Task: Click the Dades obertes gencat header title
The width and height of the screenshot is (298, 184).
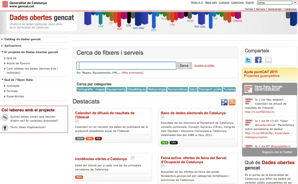Action: pyautogui.click(x=42, y=18)
